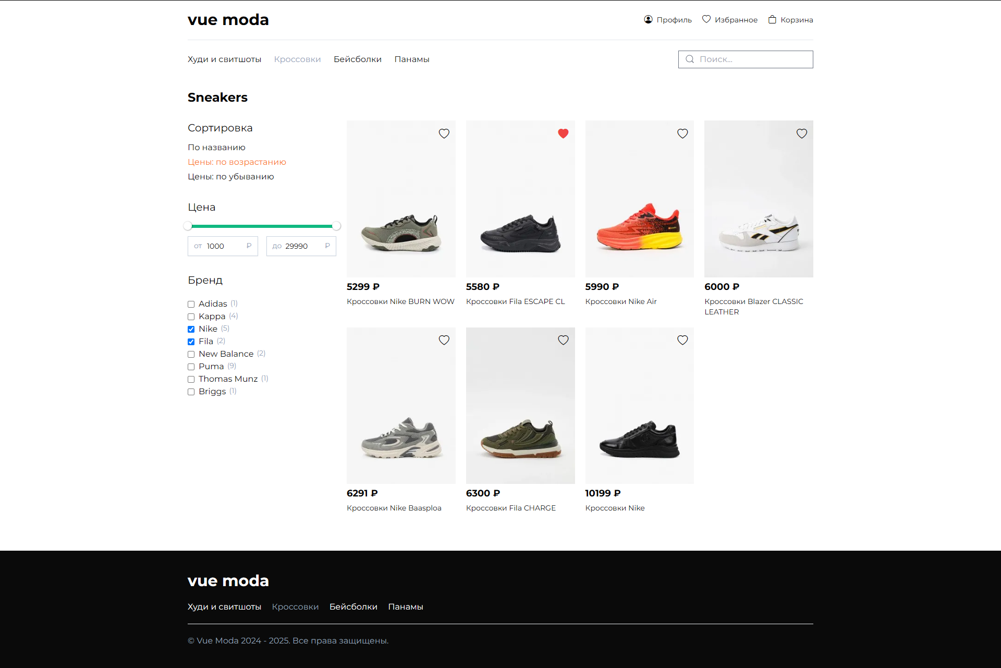Open the Избранное link text

(x=736, y=20)
